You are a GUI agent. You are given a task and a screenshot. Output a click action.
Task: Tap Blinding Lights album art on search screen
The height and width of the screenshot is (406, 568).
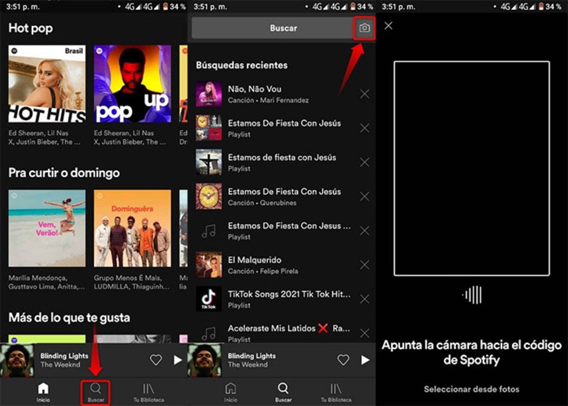click(204, 361)
